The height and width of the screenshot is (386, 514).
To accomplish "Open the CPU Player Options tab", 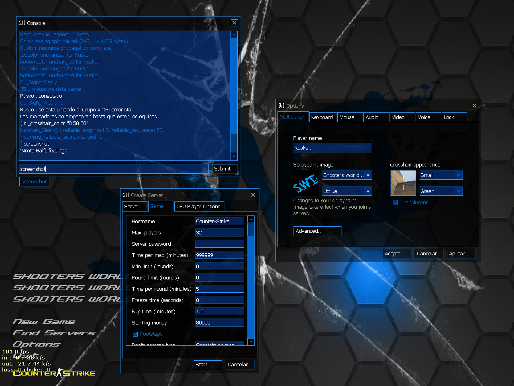I will [199, 207].
